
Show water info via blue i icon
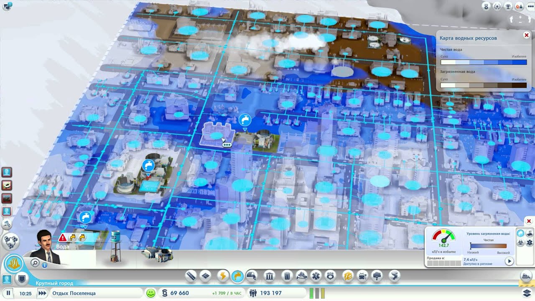point(44,265)
